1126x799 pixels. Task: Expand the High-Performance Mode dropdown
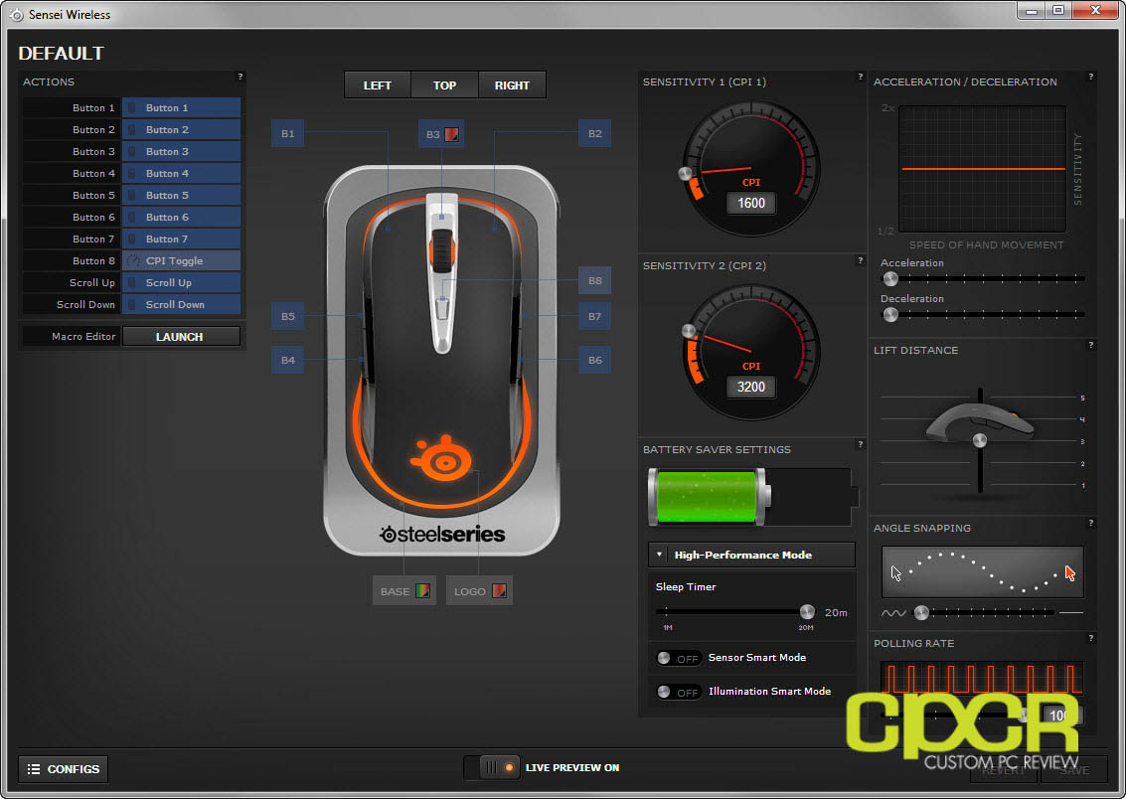pyautogui.click(x=751, y=555)
